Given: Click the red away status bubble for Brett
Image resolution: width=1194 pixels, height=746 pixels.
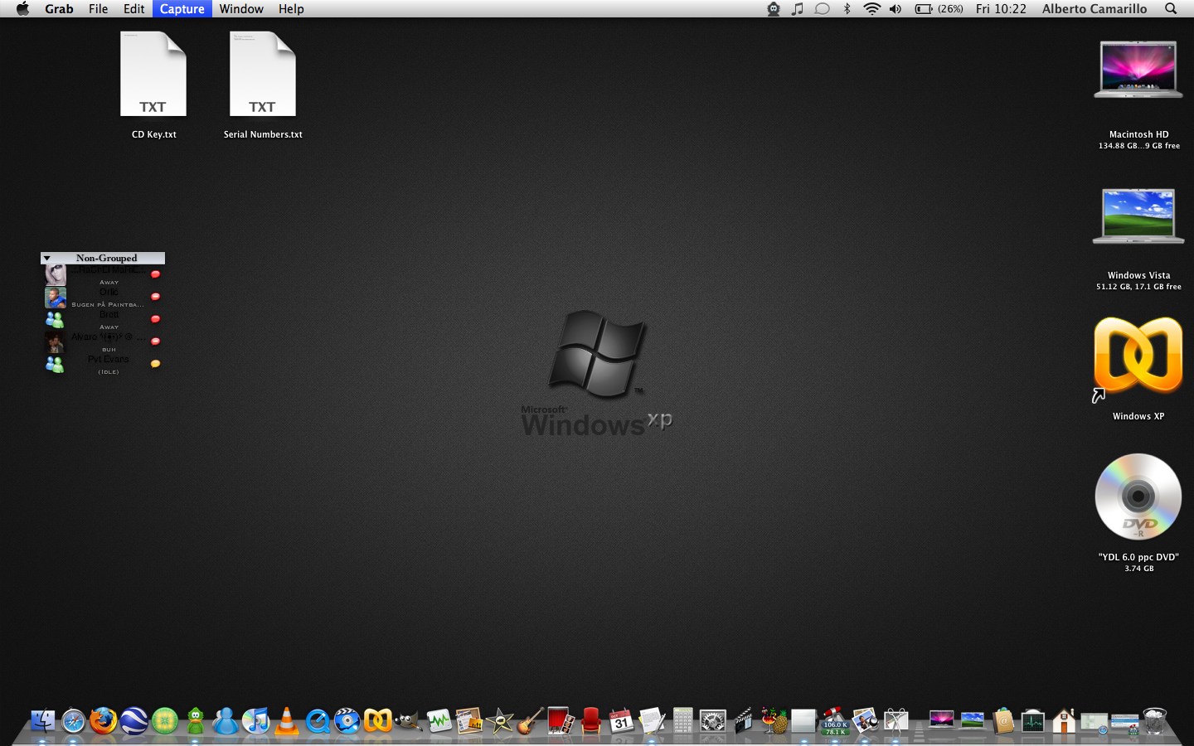Looking at the screenshot, I should (x=155, y=319).
